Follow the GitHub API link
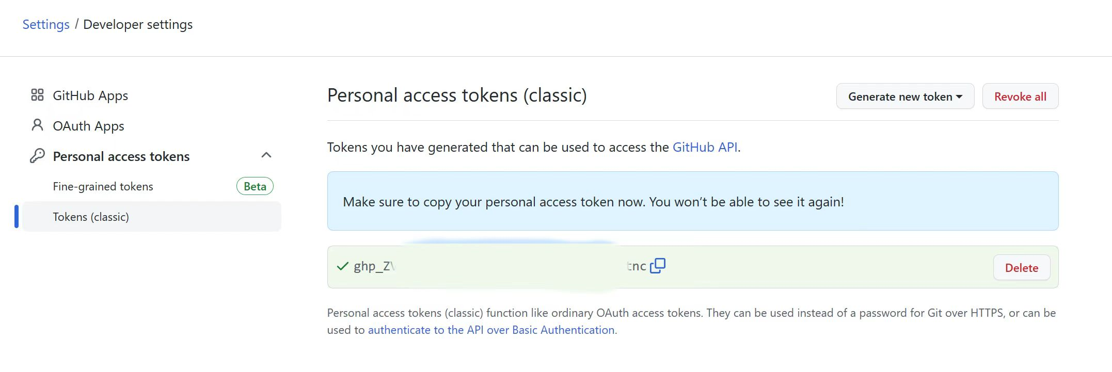This screenshot has height=372, width=1112. click(x=705, y=147)
